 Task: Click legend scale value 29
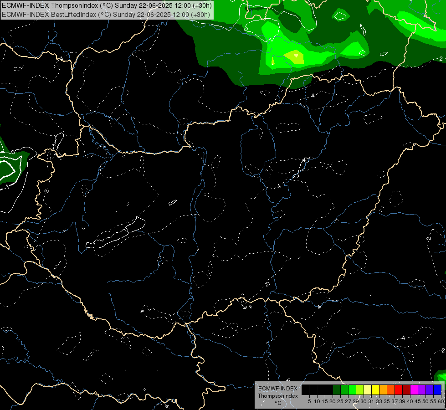(356, 401)
